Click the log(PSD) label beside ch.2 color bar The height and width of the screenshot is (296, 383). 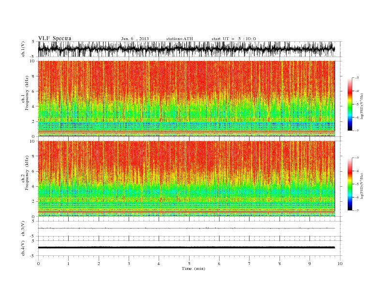pos(362,186)
